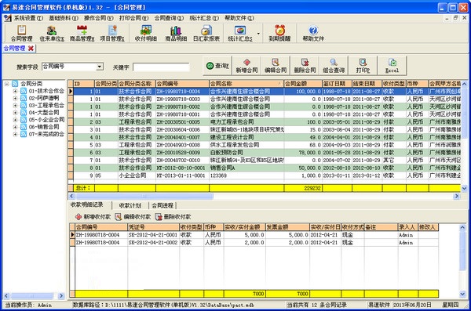Click 合同金额 column header
Viewport: 471px width, 311px height.
point(303,83)
